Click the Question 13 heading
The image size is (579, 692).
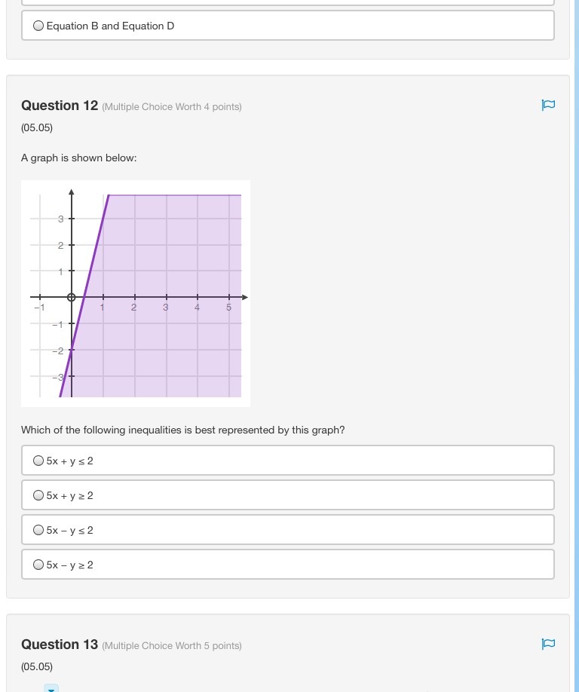coord(60,645)
